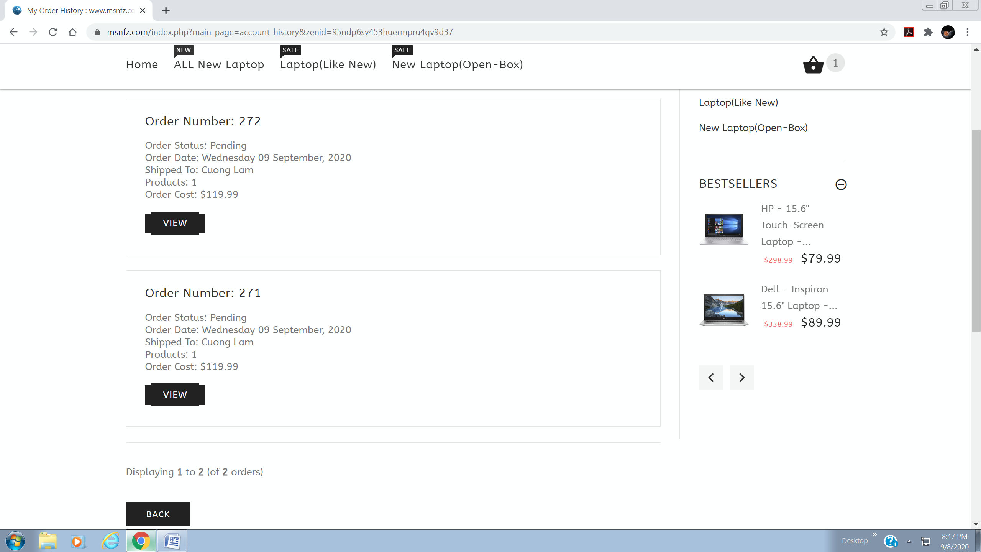This screenshot has height=552, width=981.
Task: View order number 271 details
Action: [175, 395]
